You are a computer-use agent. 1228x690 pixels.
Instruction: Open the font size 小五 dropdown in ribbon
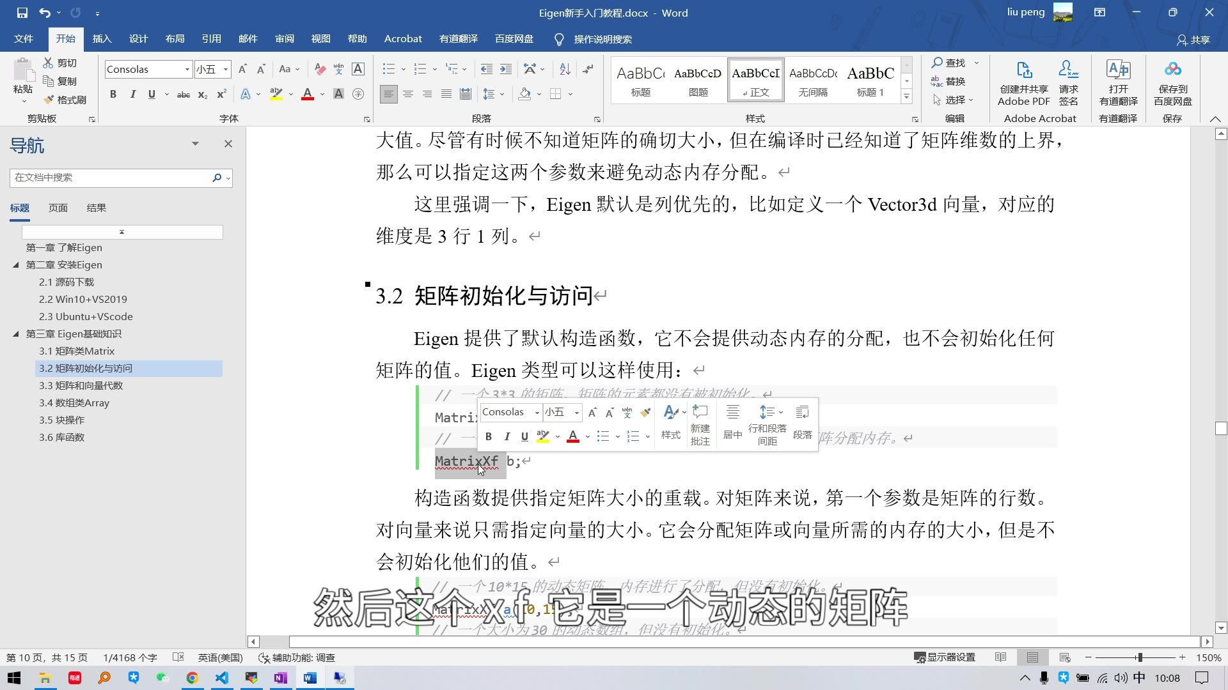click(x=226, y=69)
